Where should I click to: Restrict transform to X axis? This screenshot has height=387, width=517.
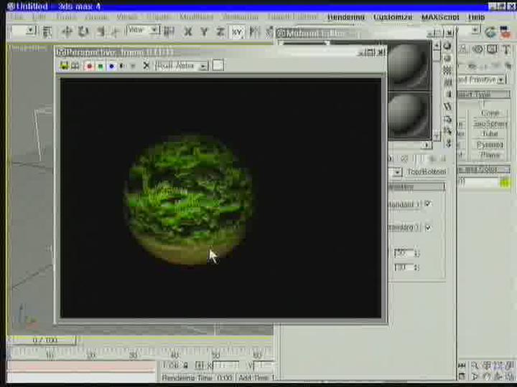pyautogui.click(x=187, y=32)
